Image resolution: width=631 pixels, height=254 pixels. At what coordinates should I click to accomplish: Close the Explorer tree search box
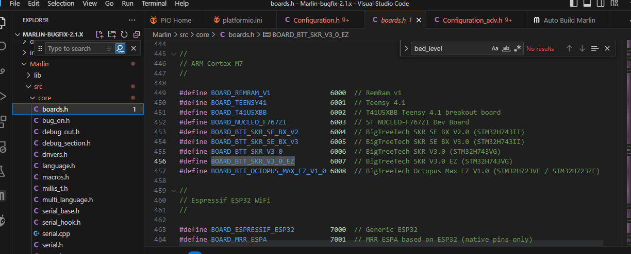point(134,48)
